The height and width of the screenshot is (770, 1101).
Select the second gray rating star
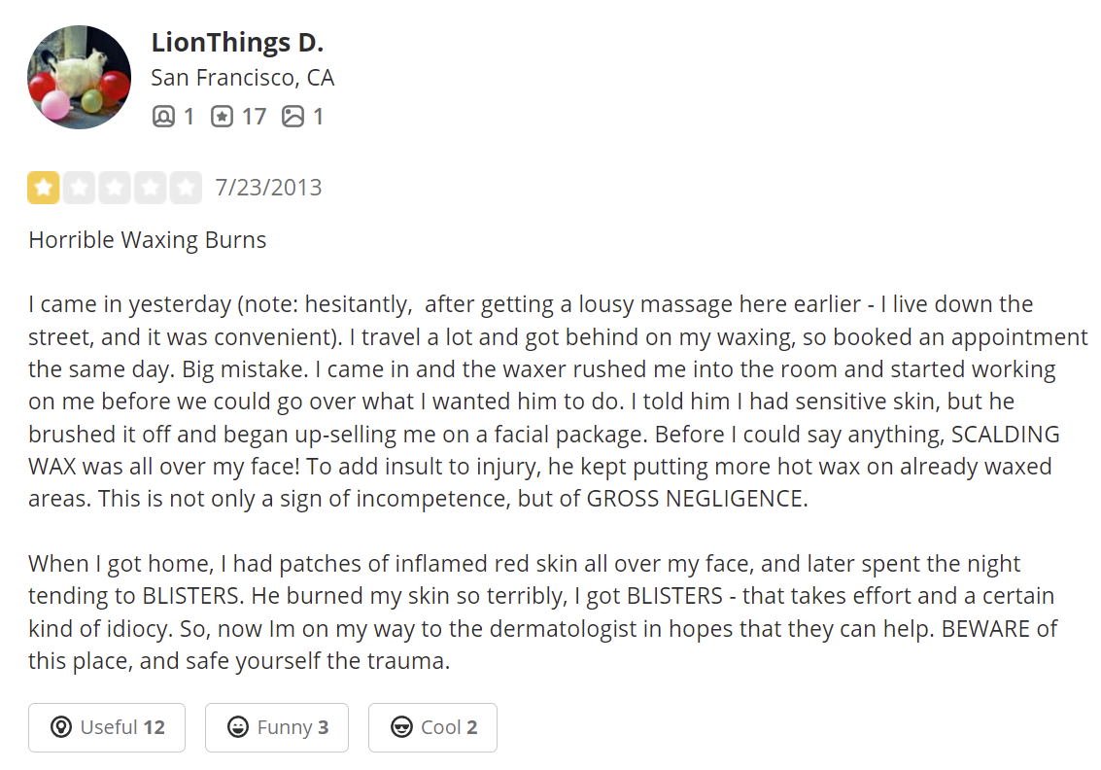coord(80,188)
